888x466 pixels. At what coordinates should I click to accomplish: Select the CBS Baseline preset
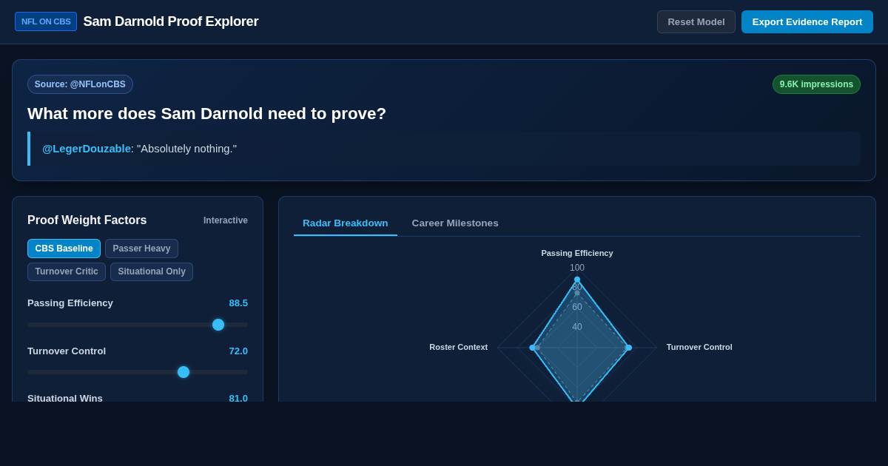coord(64,249)
